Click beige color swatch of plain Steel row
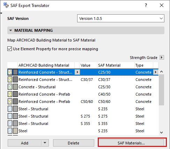The height and width of the screenshot is (149, 170). pyautogui.click(x=15, y=131)
